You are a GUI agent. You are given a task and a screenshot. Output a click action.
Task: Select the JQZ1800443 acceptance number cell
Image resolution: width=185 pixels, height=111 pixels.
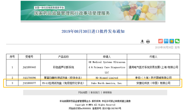pos(29,67)
